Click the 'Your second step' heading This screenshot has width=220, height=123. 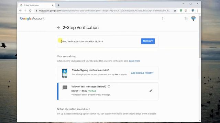66,56
